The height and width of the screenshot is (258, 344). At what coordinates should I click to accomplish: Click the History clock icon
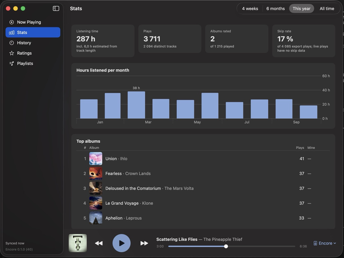pos(11,43)
